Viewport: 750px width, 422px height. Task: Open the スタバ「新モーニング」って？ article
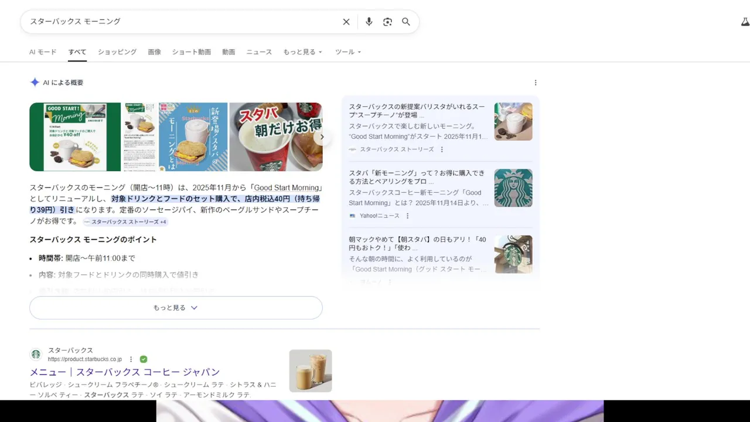(418, 178)
